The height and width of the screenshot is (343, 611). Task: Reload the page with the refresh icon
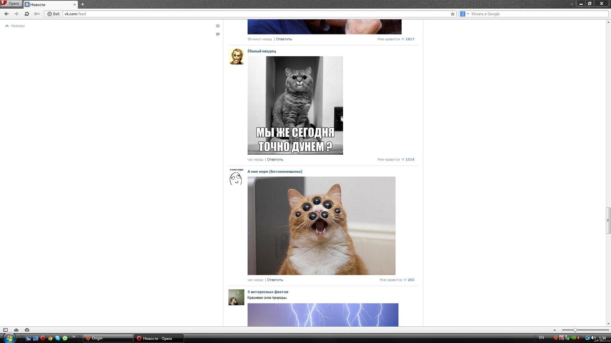point(27,14)
